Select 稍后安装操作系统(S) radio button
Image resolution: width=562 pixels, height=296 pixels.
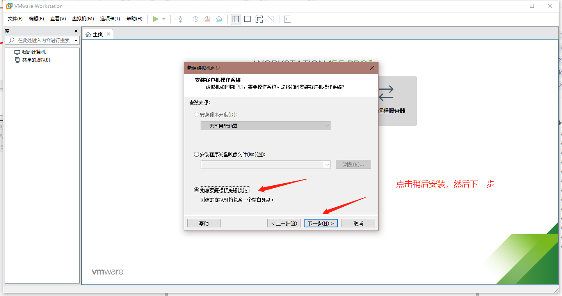click(196, 190)
